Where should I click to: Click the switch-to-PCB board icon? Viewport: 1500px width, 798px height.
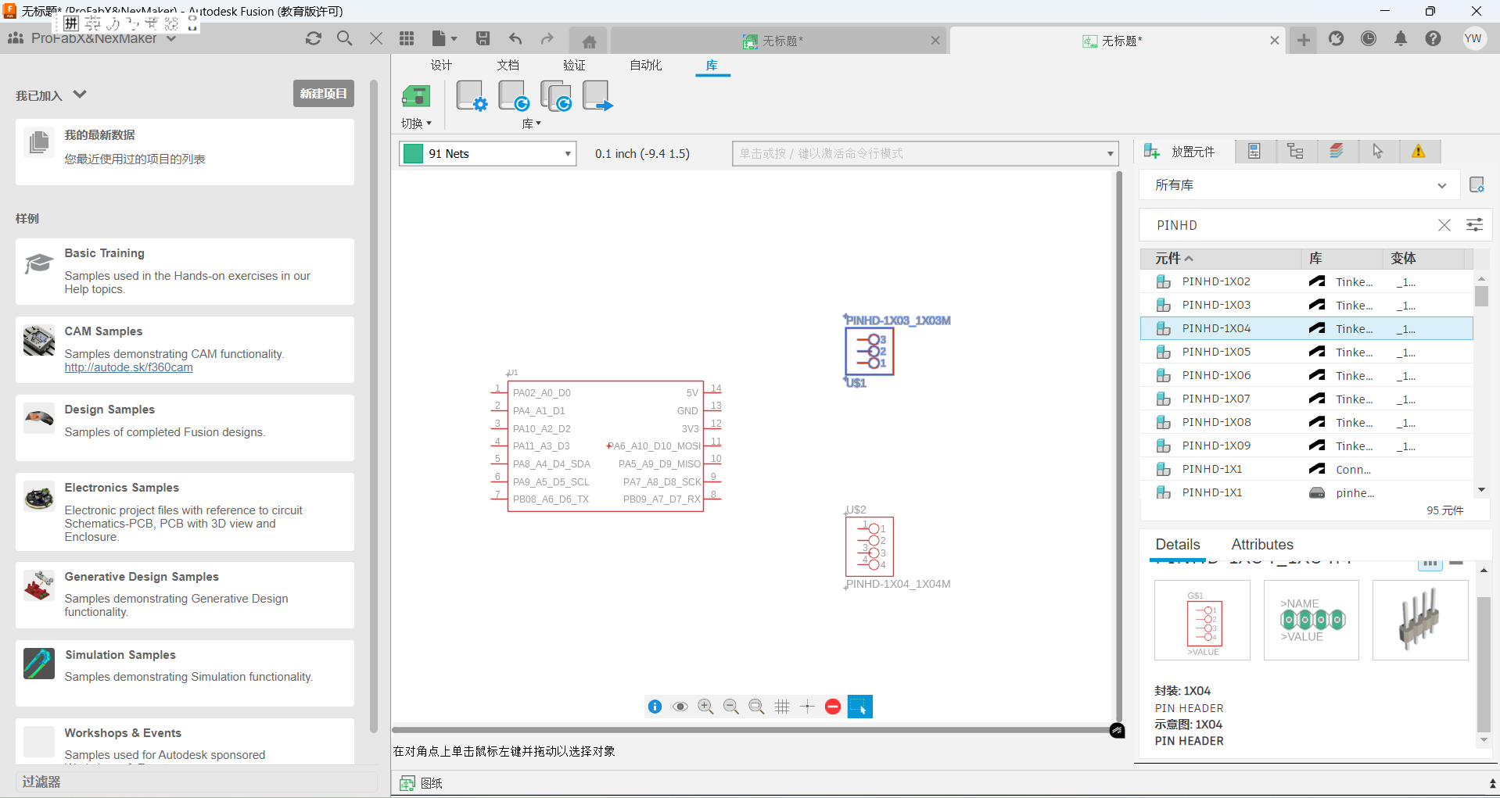416,97
